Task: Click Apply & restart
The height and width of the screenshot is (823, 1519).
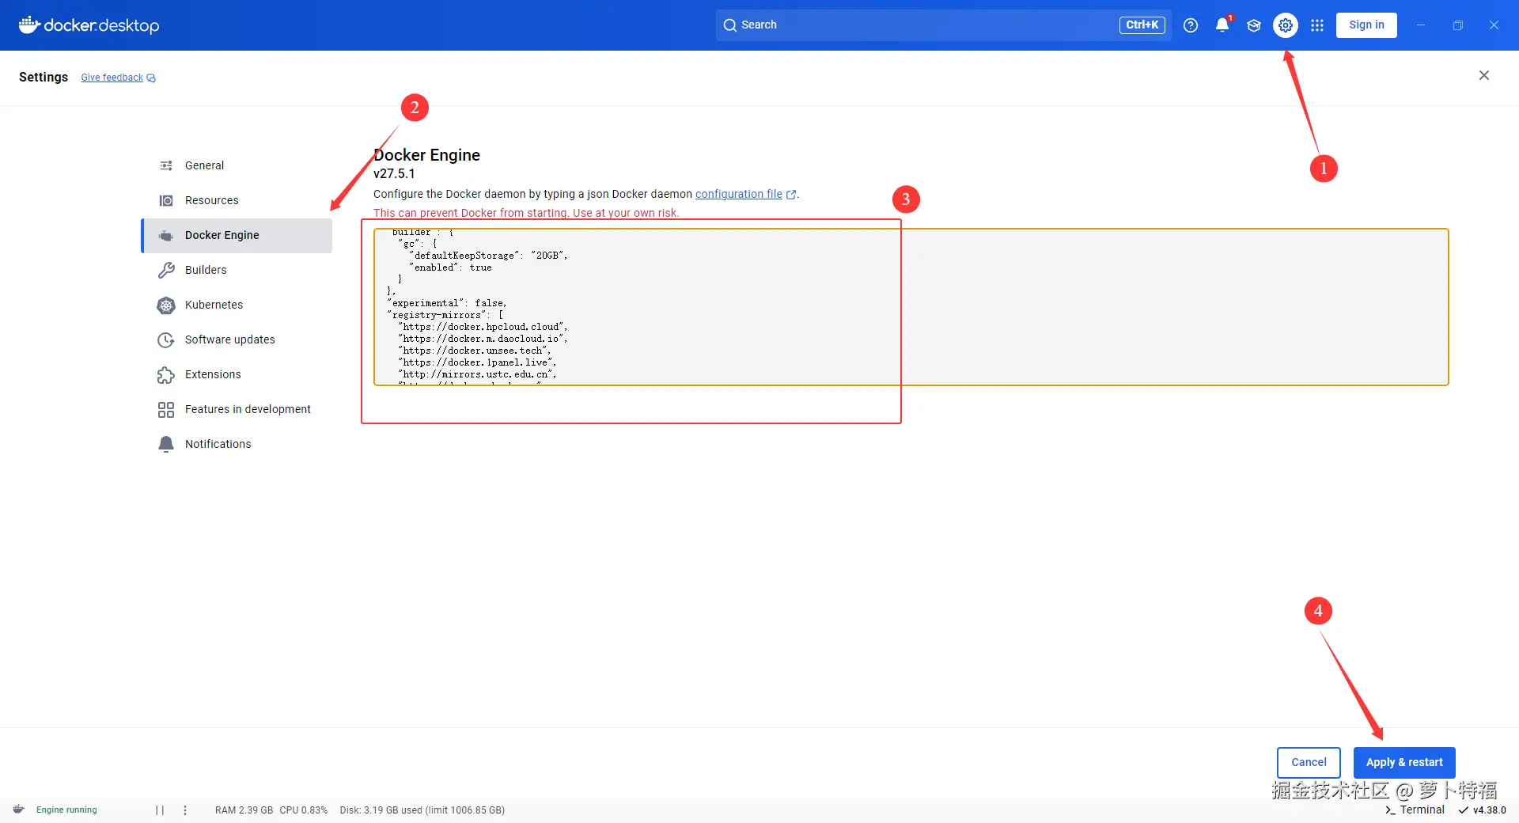Action: (1404, 762)
